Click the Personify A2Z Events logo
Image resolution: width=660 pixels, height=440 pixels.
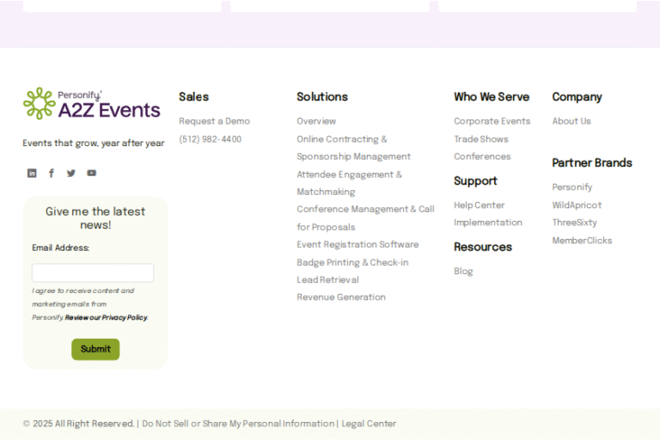click(92, 104)
